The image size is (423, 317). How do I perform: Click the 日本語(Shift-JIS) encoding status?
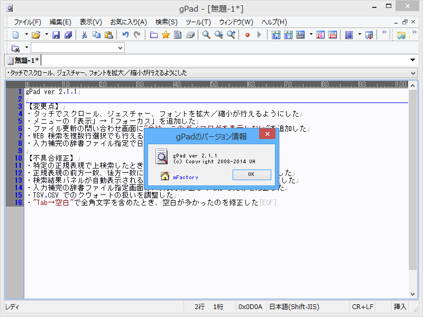click(x=295, y=307)
